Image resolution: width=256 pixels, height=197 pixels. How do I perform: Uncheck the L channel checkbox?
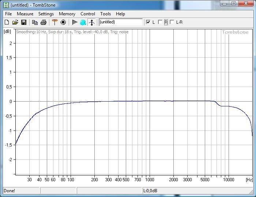tap(148, 22)
